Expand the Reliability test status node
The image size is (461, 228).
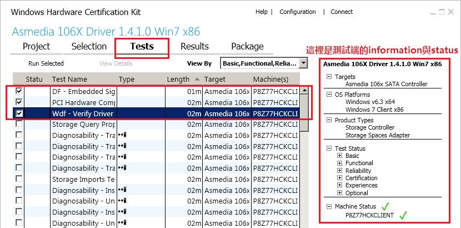pos(339,171)
